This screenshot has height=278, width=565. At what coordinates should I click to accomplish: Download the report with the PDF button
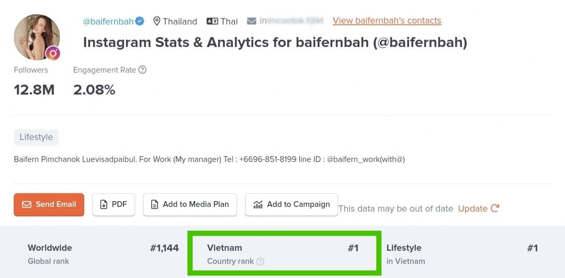pyautogui.click(x=114, y=204)
